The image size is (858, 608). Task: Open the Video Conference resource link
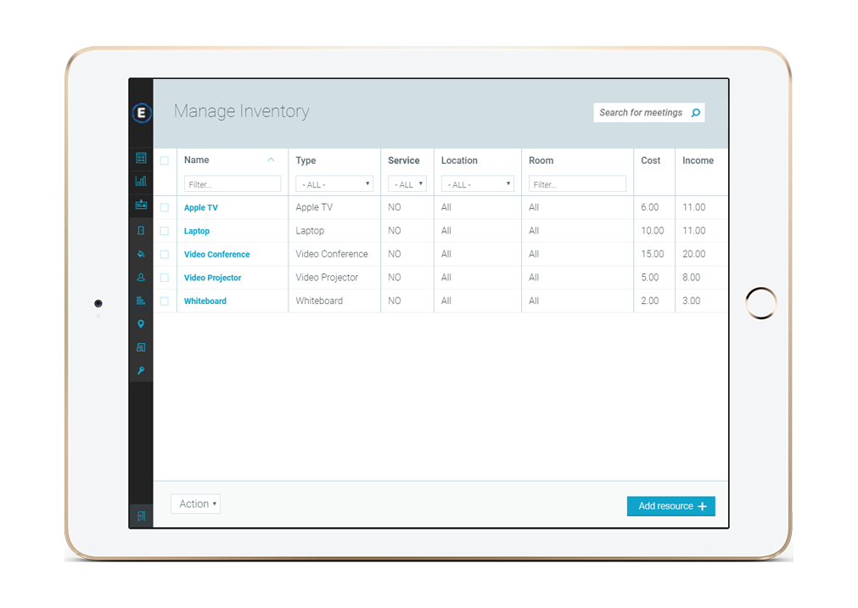pos(217,254)
